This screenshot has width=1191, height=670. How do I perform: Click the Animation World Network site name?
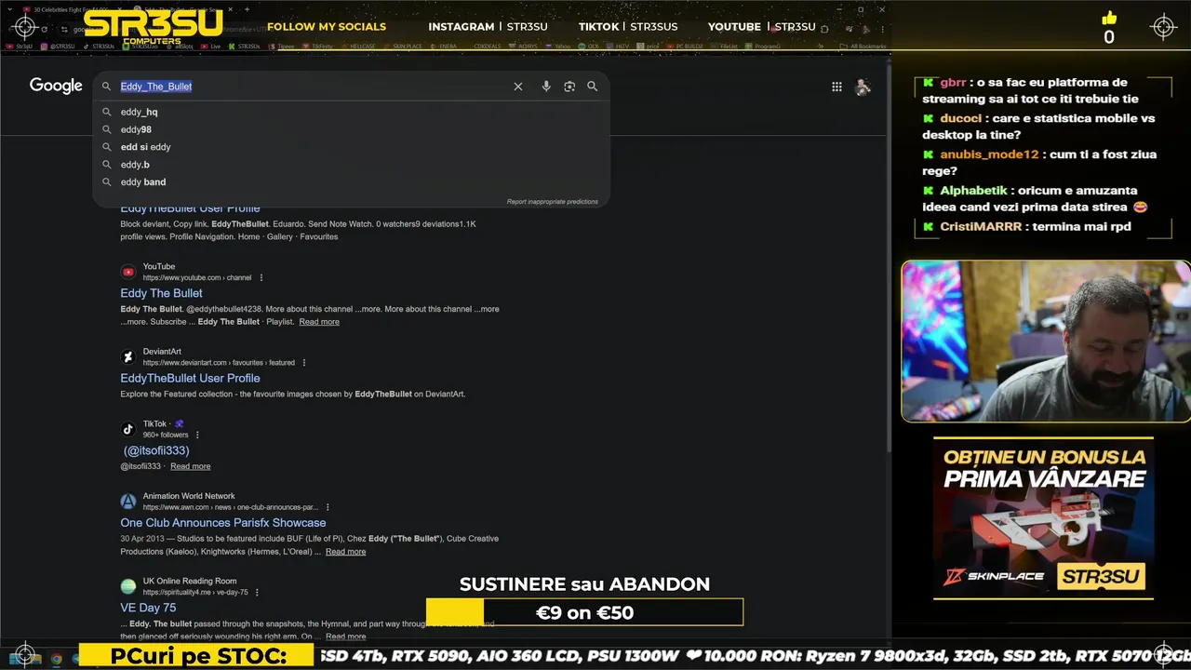coord(189,496)
